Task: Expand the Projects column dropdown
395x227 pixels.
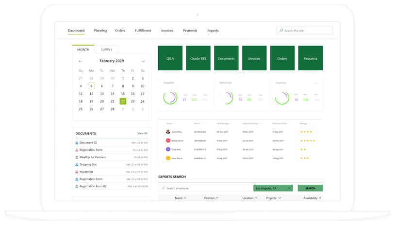Action: [280, 198]
